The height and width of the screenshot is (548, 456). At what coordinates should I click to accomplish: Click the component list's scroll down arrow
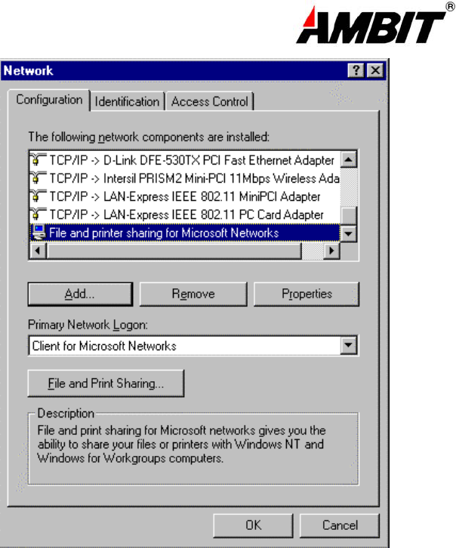coord(348,233)
